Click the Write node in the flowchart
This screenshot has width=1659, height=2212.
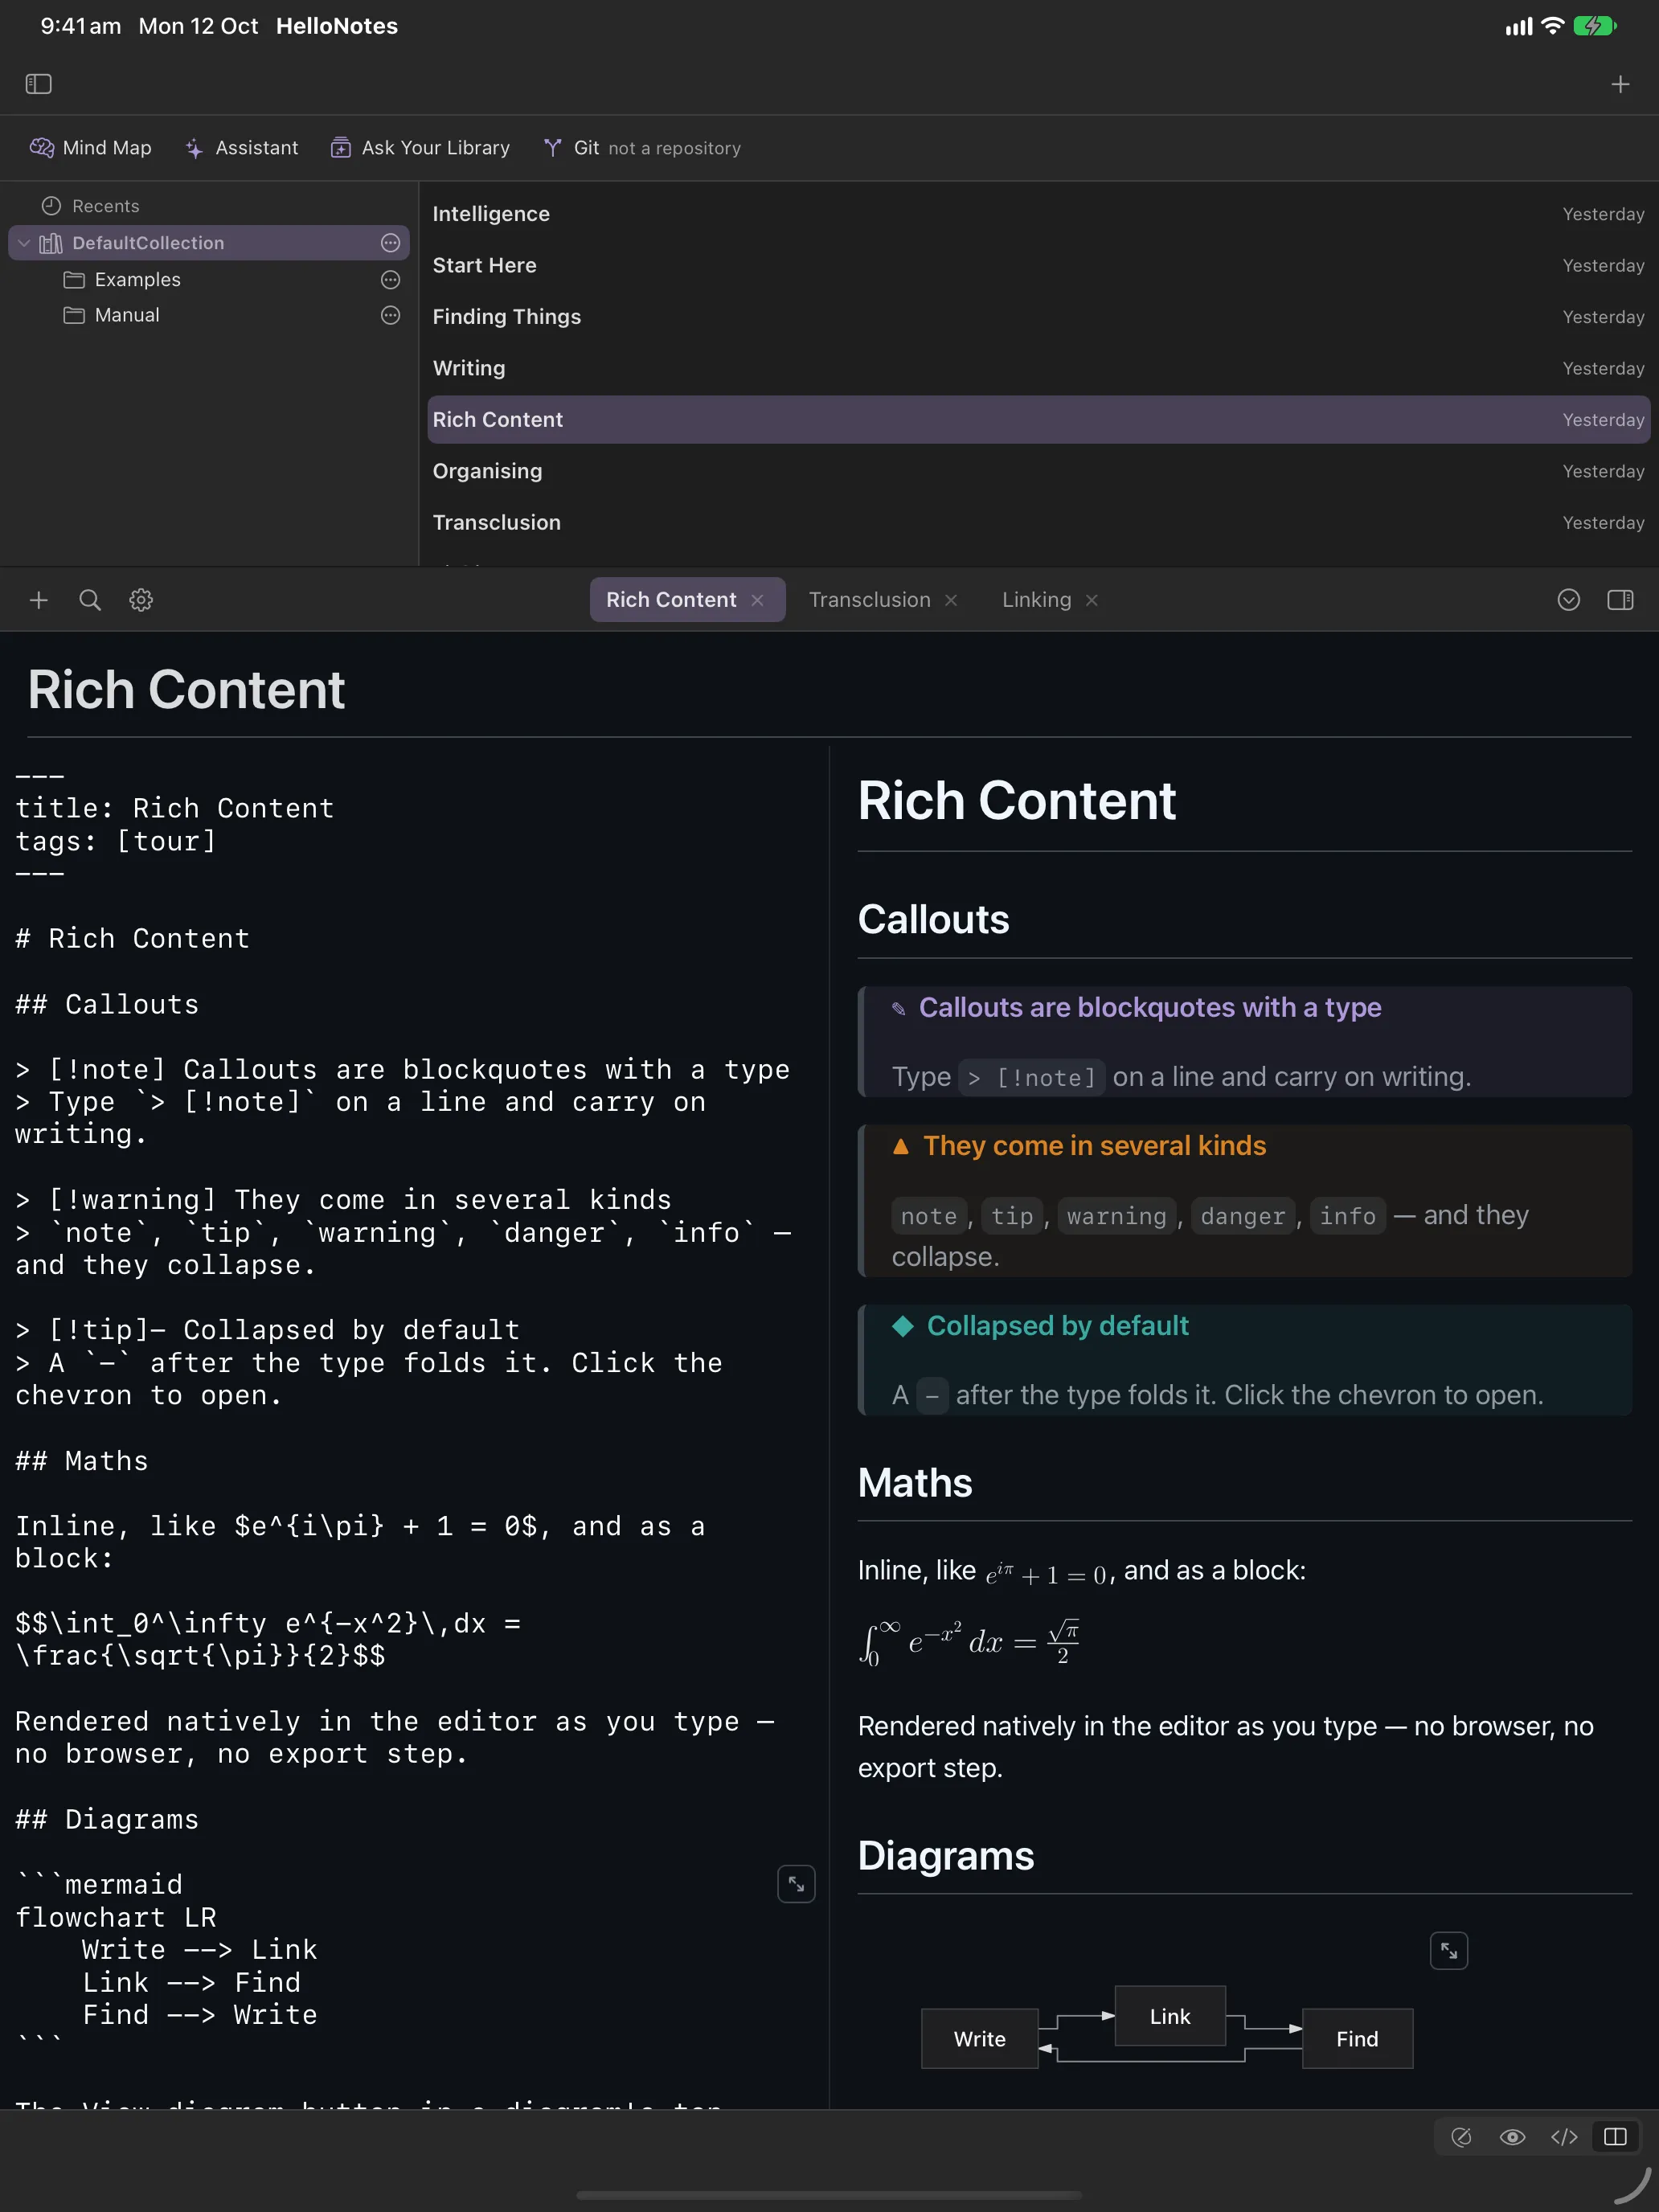(x=980, y=2039)
